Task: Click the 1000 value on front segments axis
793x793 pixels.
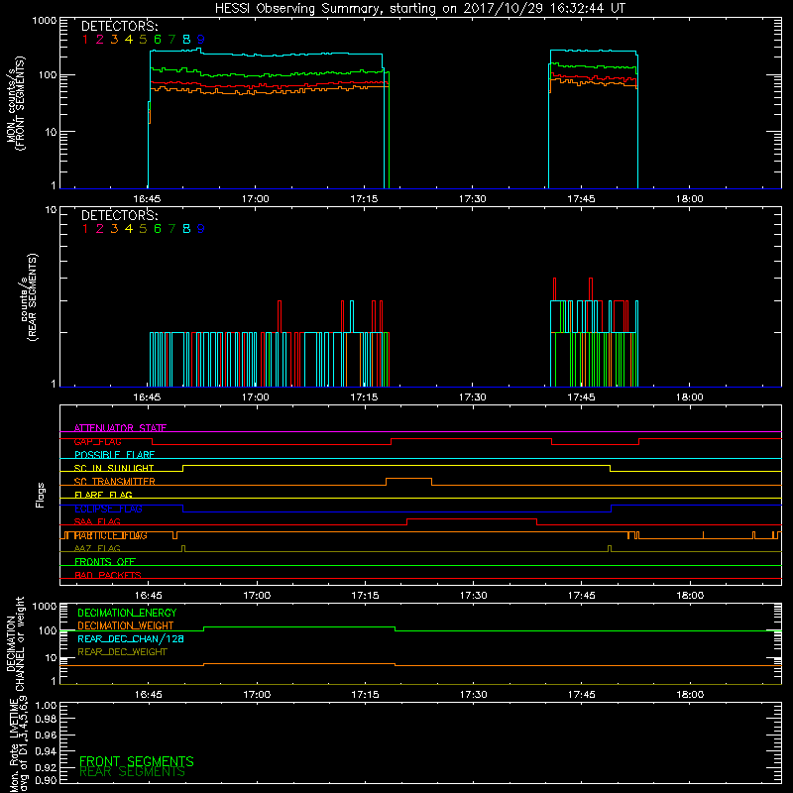Action: click(45, 21)
